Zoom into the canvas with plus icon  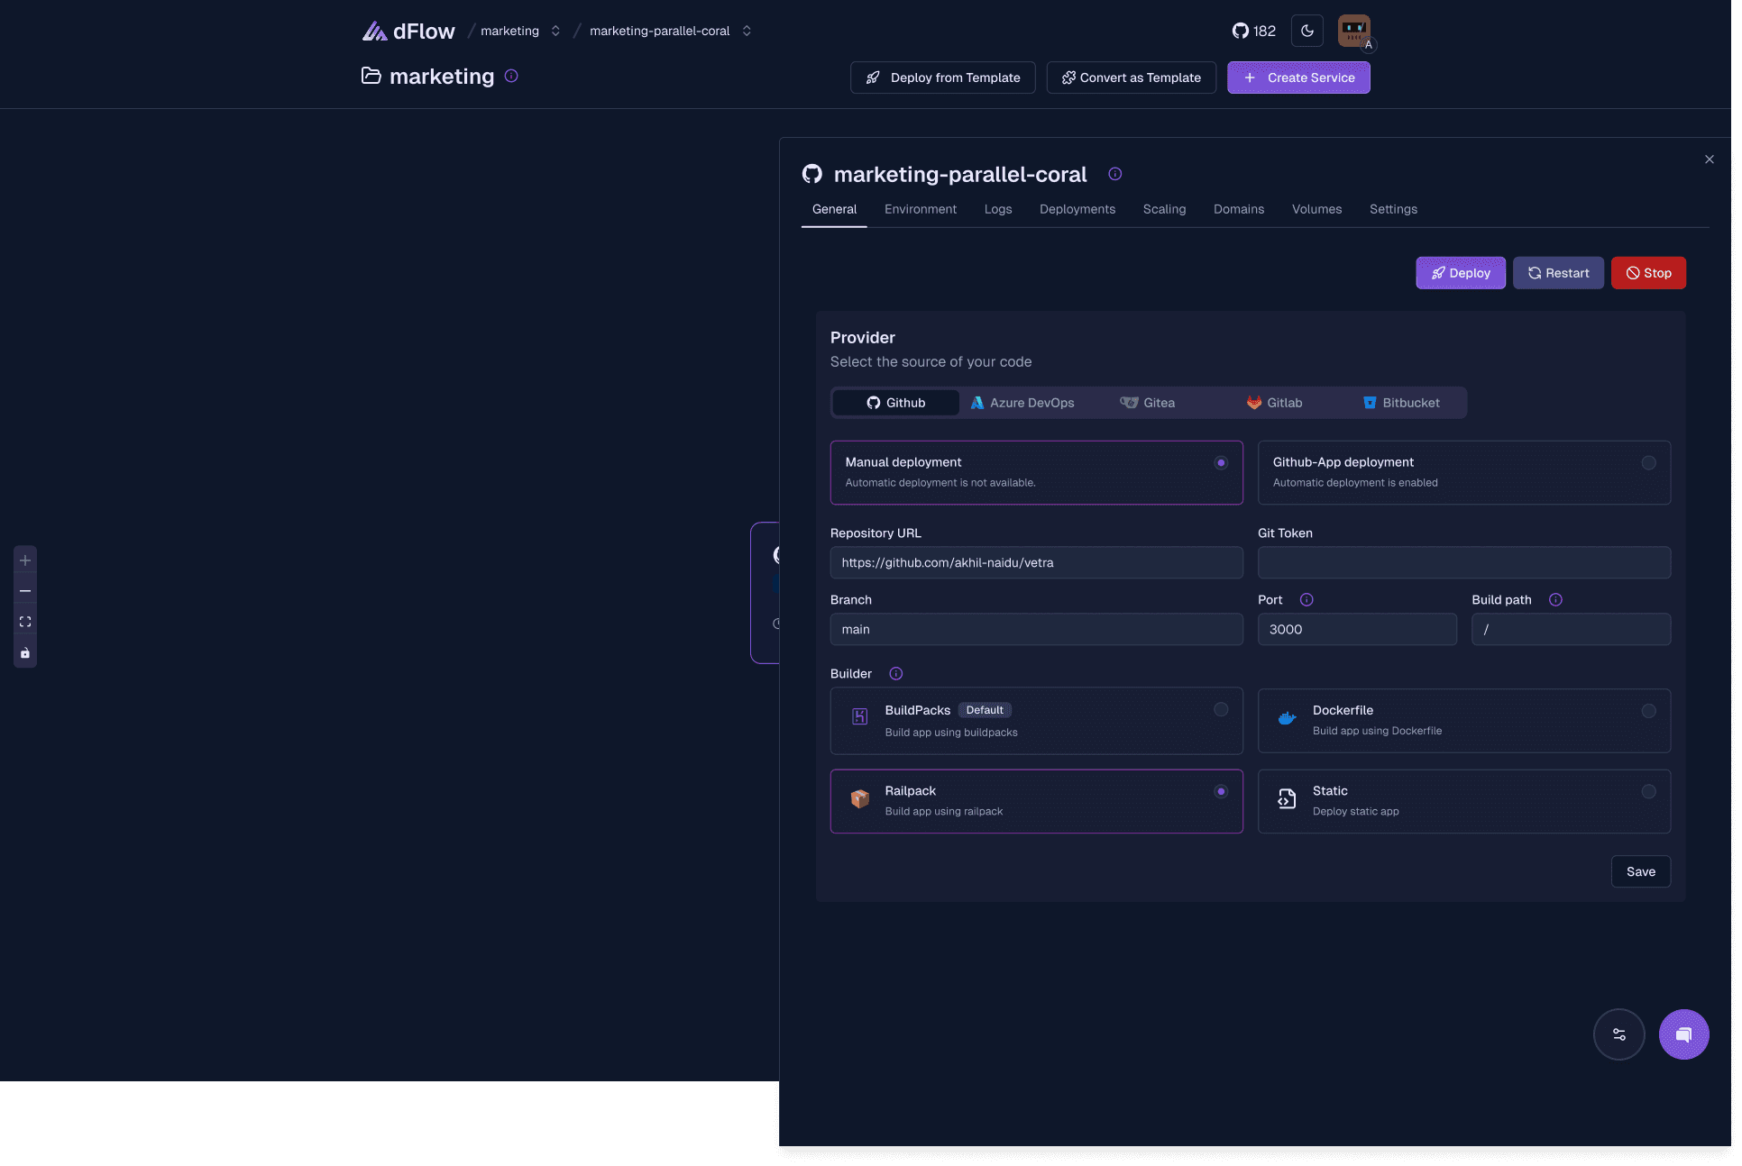24,560
